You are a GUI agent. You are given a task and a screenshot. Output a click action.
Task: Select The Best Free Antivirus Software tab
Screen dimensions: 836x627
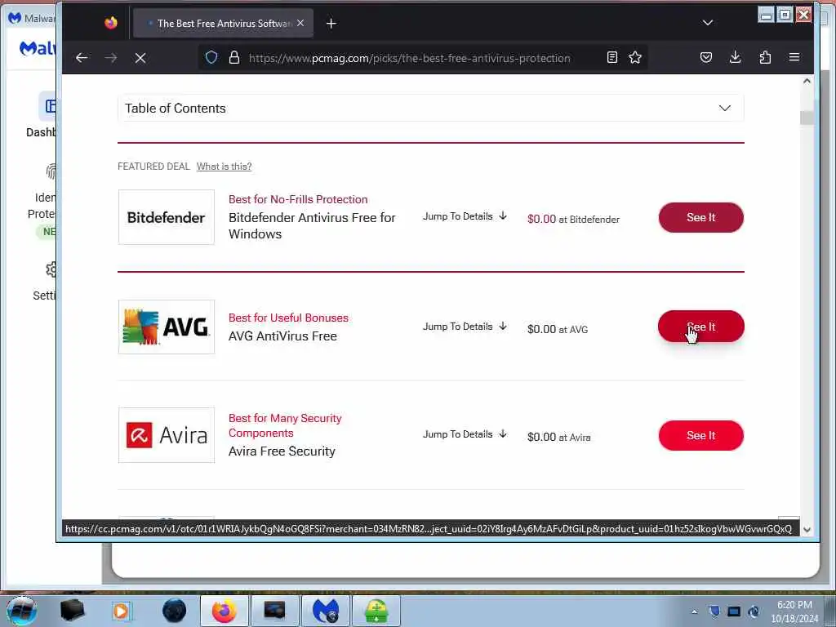[223, 23]
